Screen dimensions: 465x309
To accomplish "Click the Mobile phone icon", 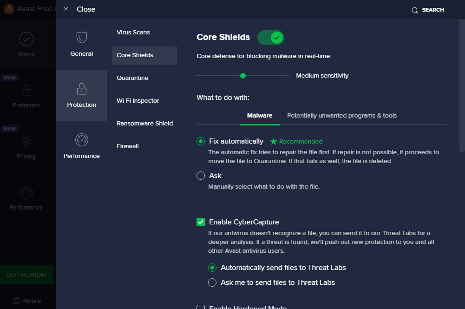I will 16,301.
